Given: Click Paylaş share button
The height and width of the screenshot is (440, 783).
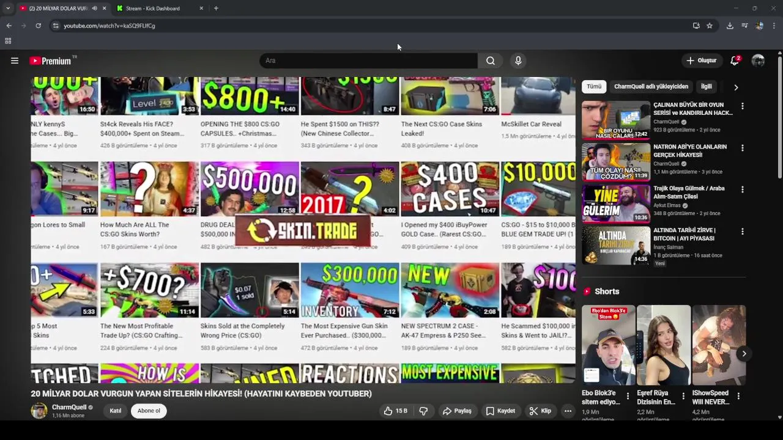Looking at the screenshot, I should tap(457, 411).
